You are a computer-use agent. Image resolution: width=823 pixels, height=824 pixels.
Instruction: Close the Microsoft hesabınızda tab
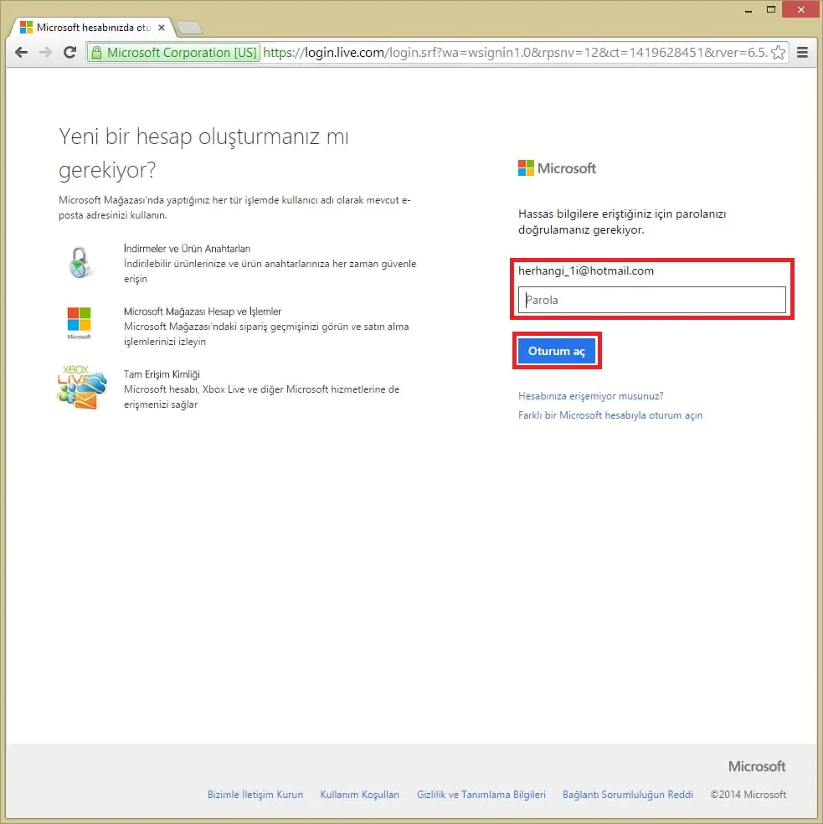(x=162, y=28)
